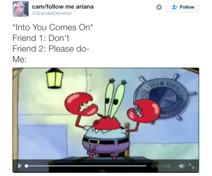This screenshot has height=176, width=212.
Task: Click the 'Friend 2: Please do-' text line
Action: tap(51, 49)
